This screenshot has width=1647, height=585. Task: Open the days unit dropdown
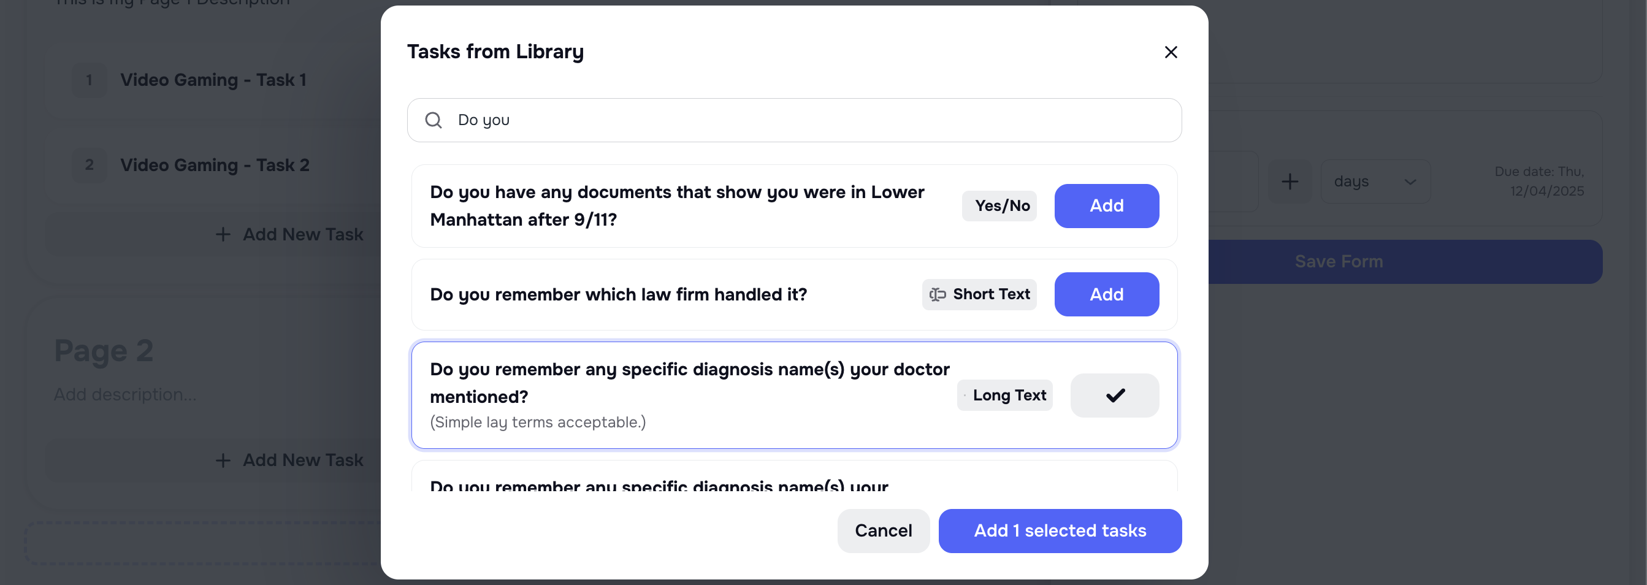1375,182
